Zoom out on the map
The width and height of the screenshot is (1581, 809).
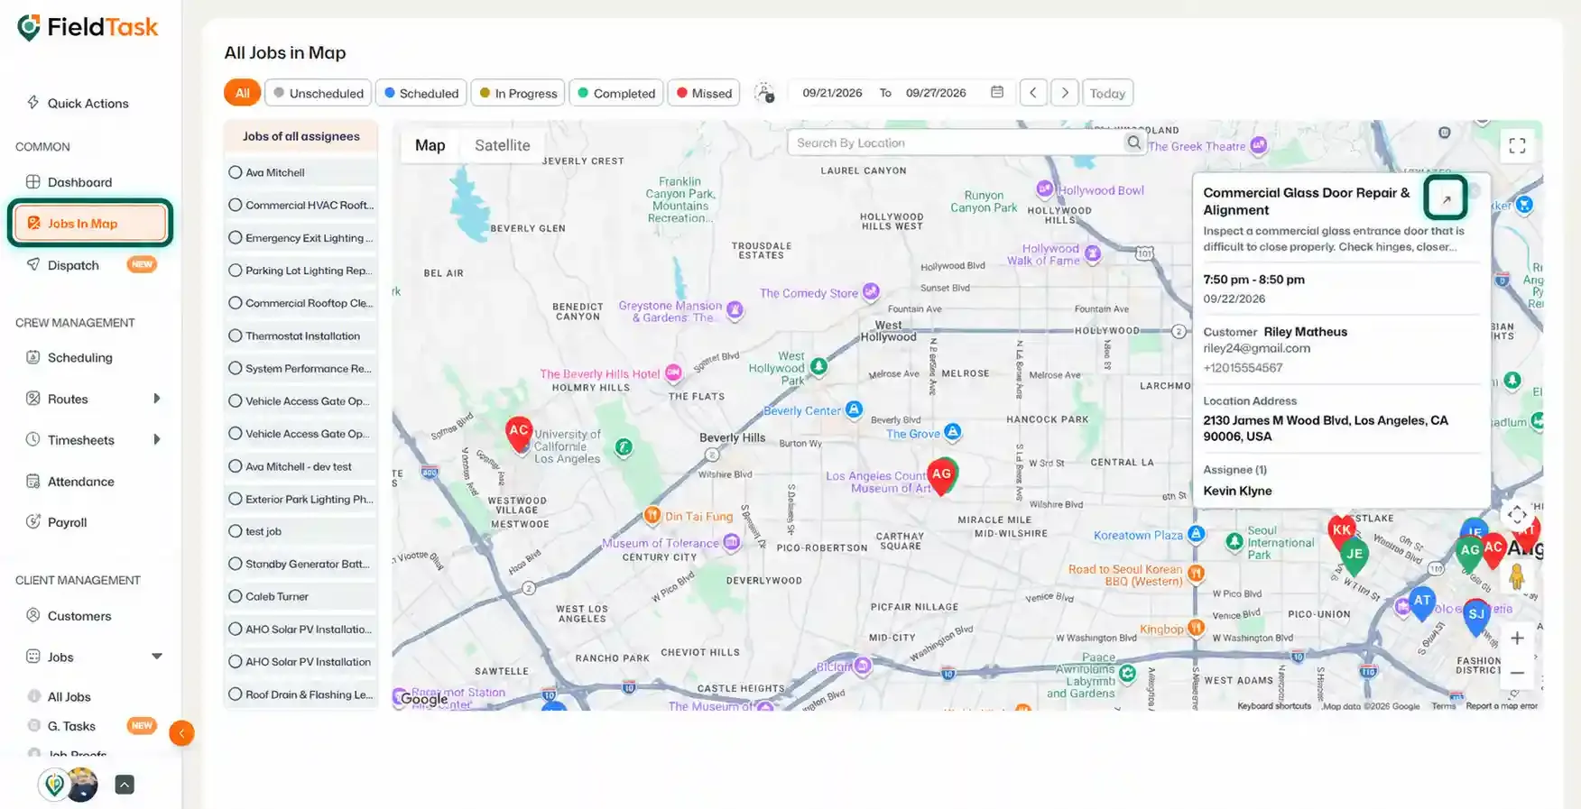[x=1517, y=673]
